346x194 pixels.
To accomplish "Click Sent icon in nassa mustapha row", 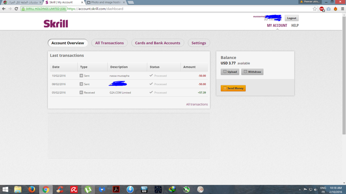I will tap(81, 76).
